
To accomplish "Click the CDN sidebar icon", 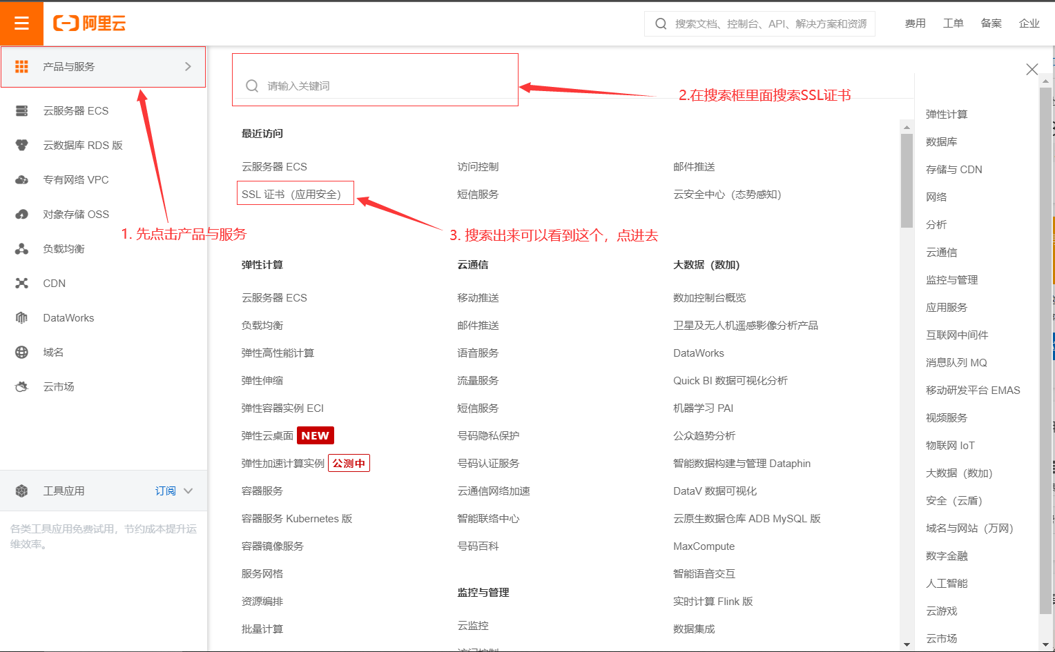I will pos(53,283).
